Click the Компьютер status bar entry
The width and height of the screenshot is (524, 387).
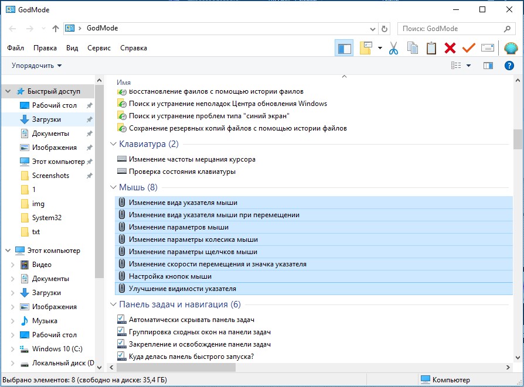tap(445, 379)
